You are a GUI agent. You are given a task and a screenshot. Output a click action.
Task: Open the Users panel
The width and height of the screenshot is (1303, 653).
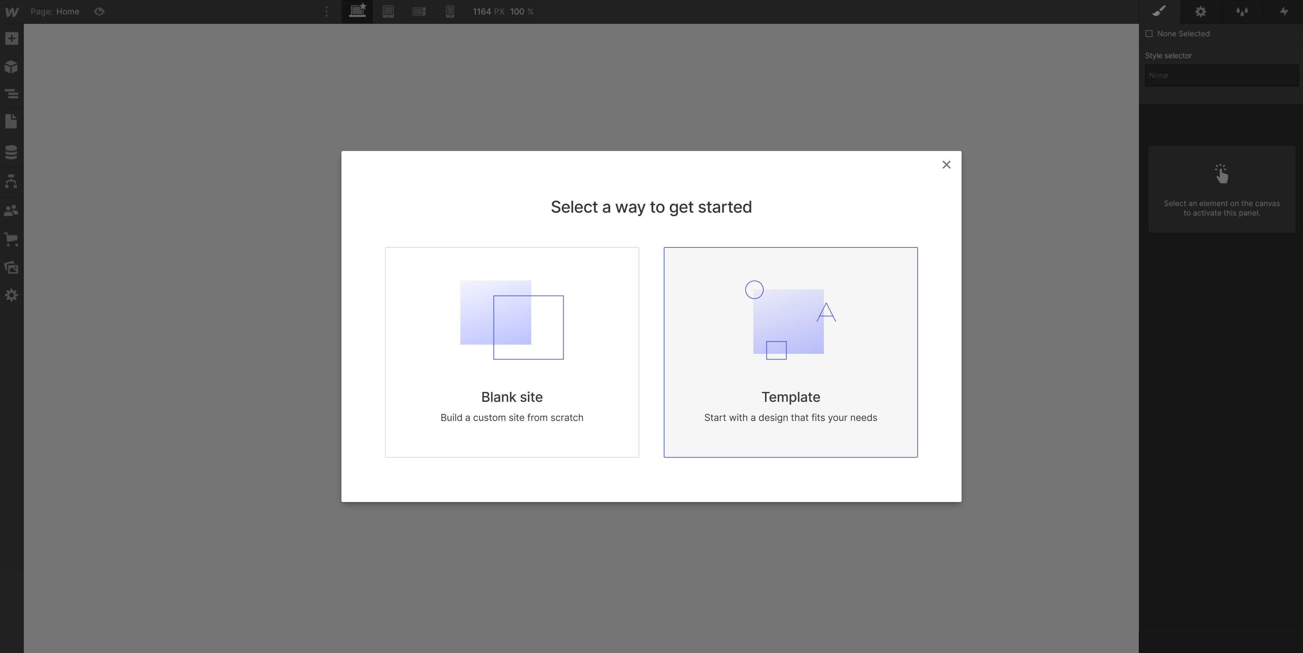[x=12, y=210]
